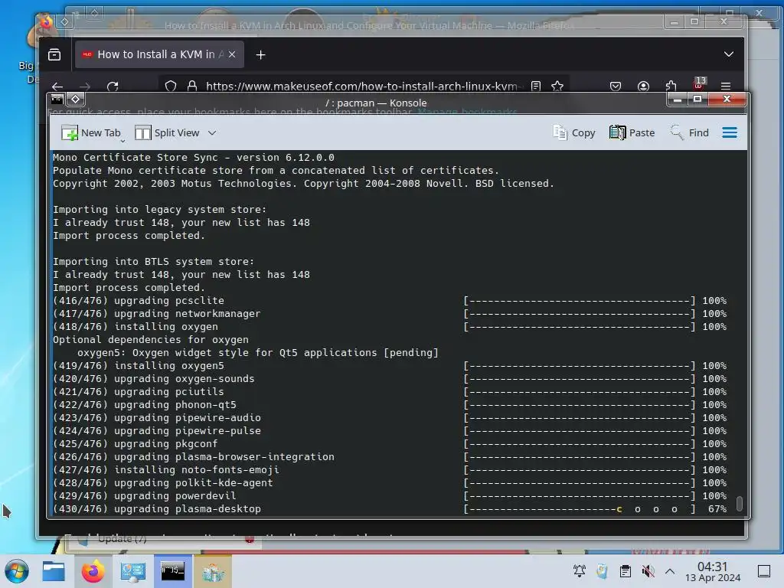Open Save to Pocket icon
Screen dimensions: 784x588
(x=616, y=86)
